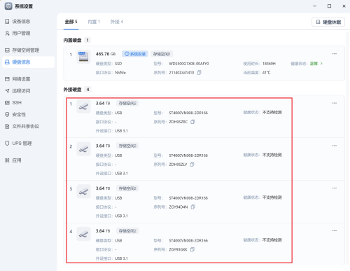The height and width of the screenshot is (271, 350).
Task: Click the USB thumbnail of external disk 1
Action: click(x=83, y=106)
